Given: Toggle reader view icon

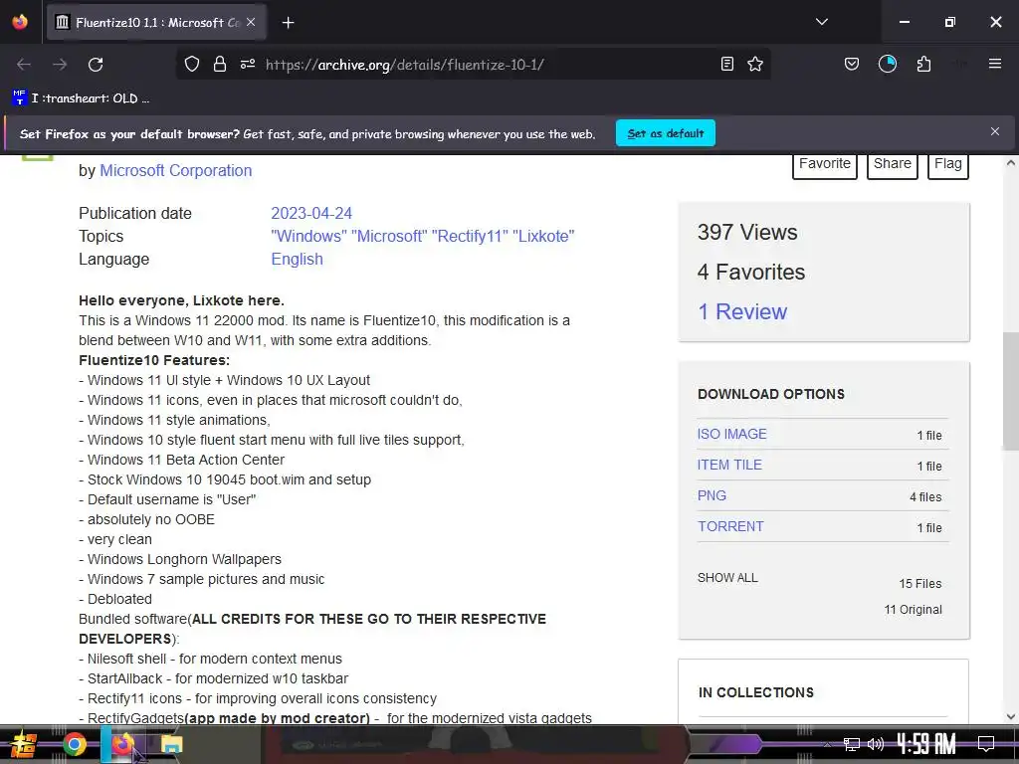Looking at the screenshot, I should (x=727, y=64).
